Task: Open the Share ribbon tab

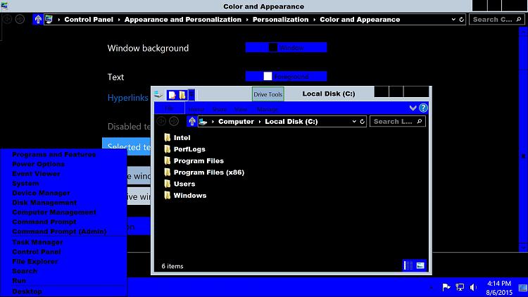Action: [219, 109]
